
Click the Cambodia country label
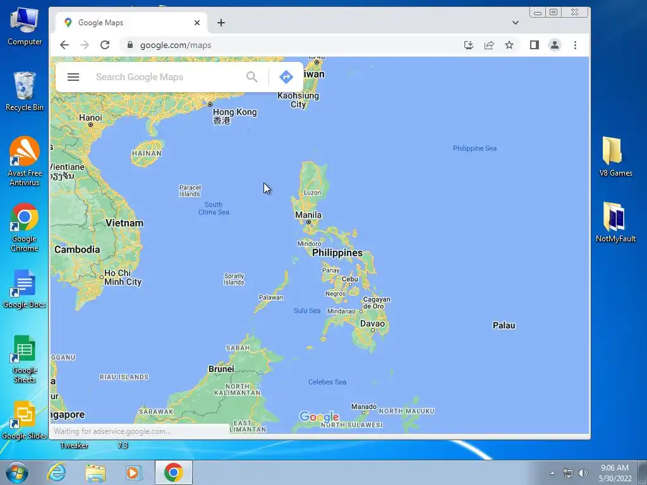pos(77,249)
